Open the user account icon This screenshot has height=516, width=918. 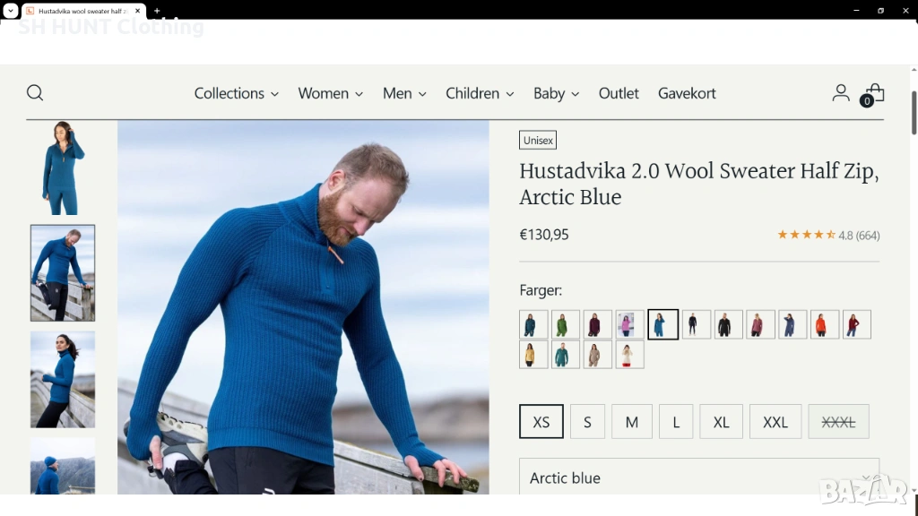click(x=841, y=93)
